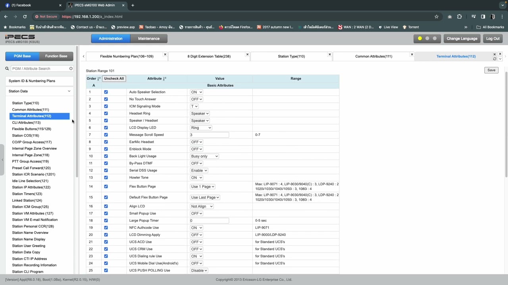Open Align LCD dropdown
The height and width of the screenshot is (285, 508).
(202, 206)
